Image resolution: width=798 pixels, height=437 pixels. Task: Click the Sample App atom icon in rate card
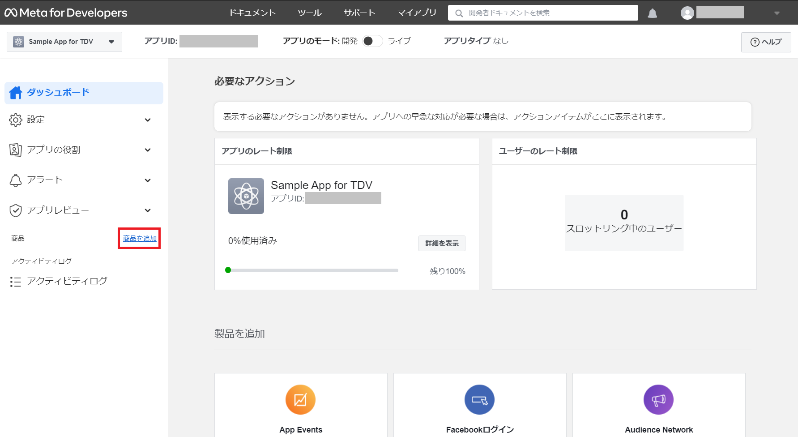tap(246, 196)
